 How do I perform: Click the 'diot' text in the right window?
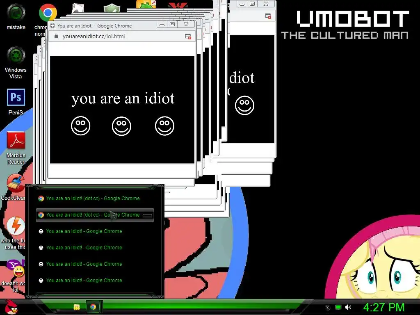click(242, 78)
